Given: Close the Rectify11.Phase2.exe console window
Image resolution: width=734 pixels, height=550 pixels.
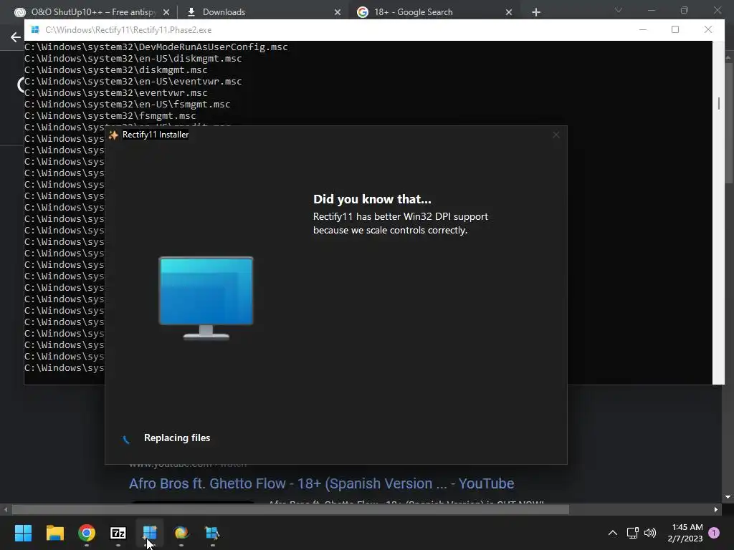Looking at the screenshot, I should click(707, 29).
